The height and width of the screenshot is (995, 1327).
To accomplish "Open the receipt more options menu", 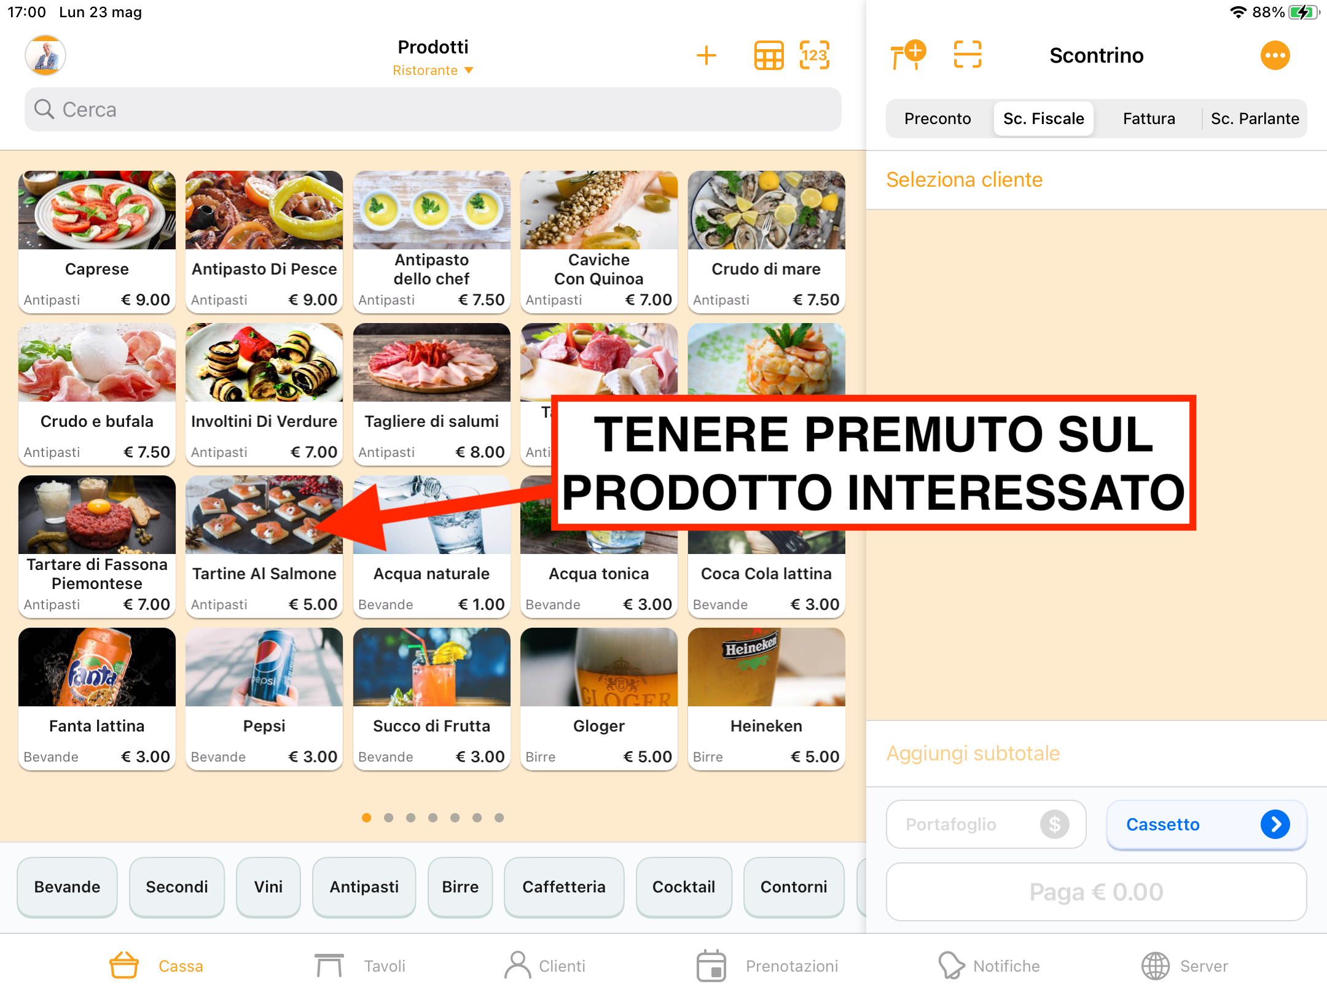I will (1275, 56).
